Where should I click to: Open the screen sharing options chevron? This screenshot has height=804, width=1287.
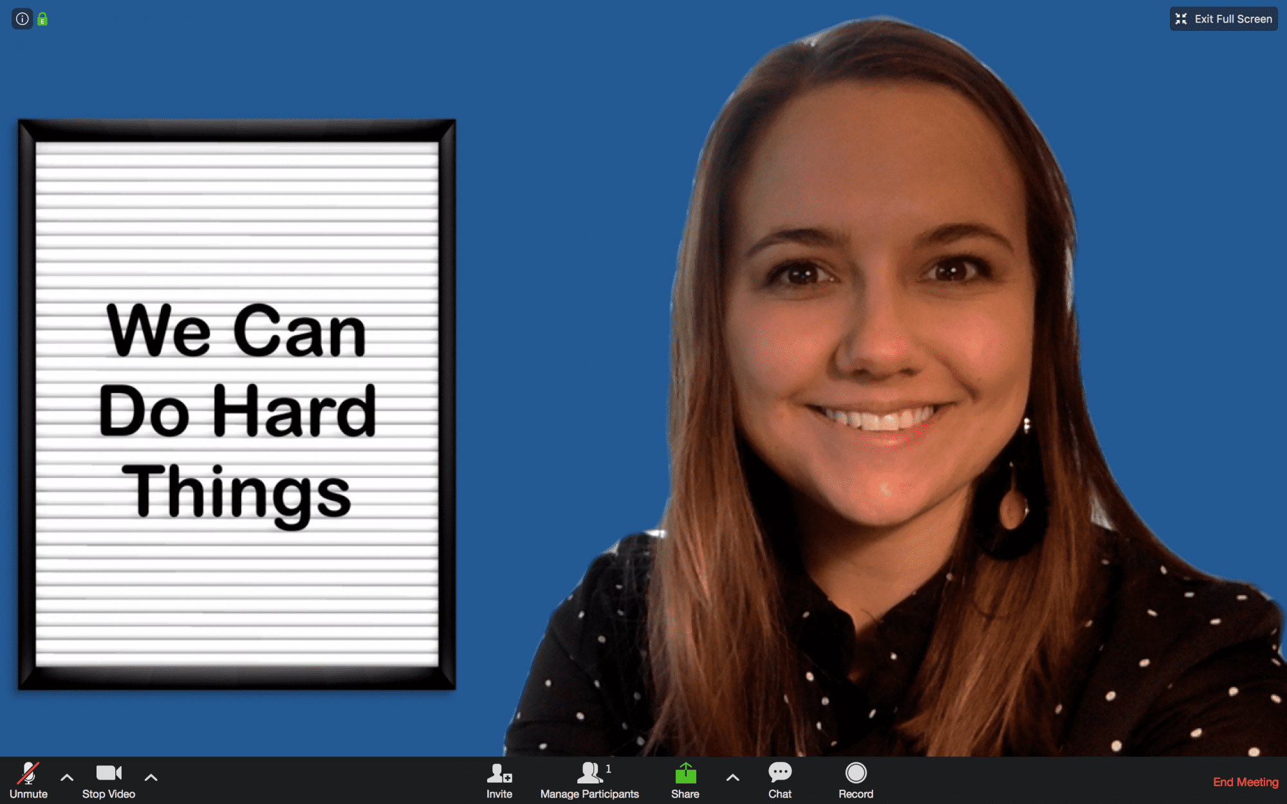pos(732,778)
